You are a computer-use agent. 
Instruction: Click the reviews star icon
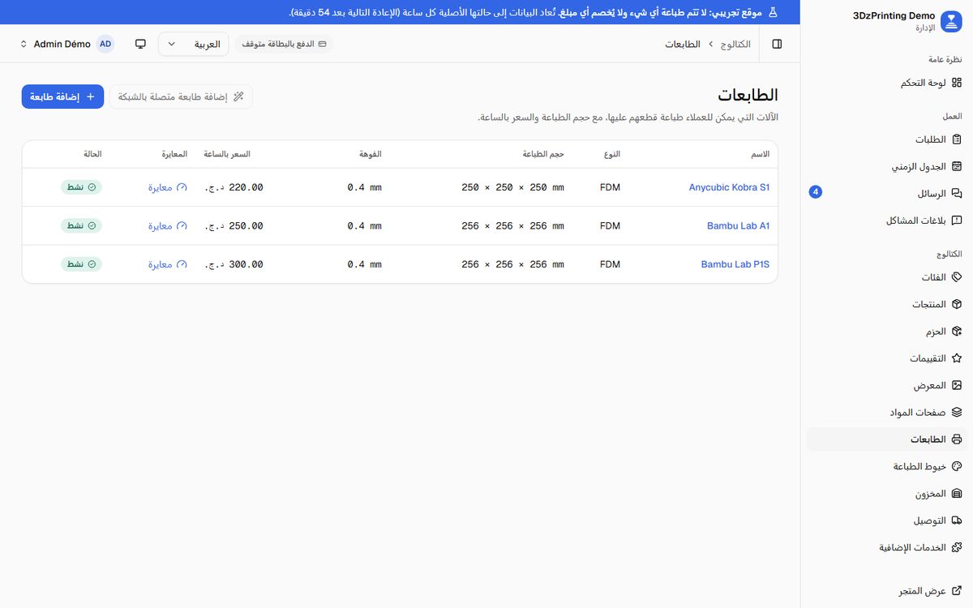point(957,358)
